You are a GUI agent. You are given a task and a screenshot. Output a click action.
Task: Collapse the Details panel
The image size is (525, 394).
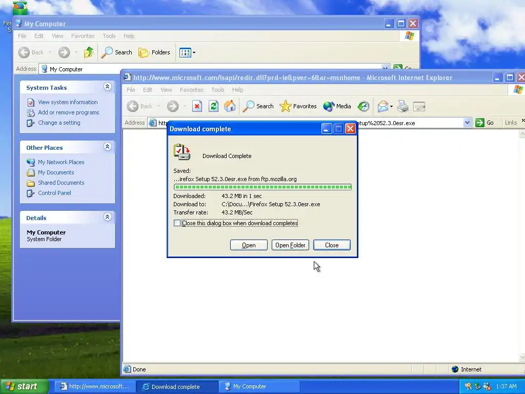(108, 217)
